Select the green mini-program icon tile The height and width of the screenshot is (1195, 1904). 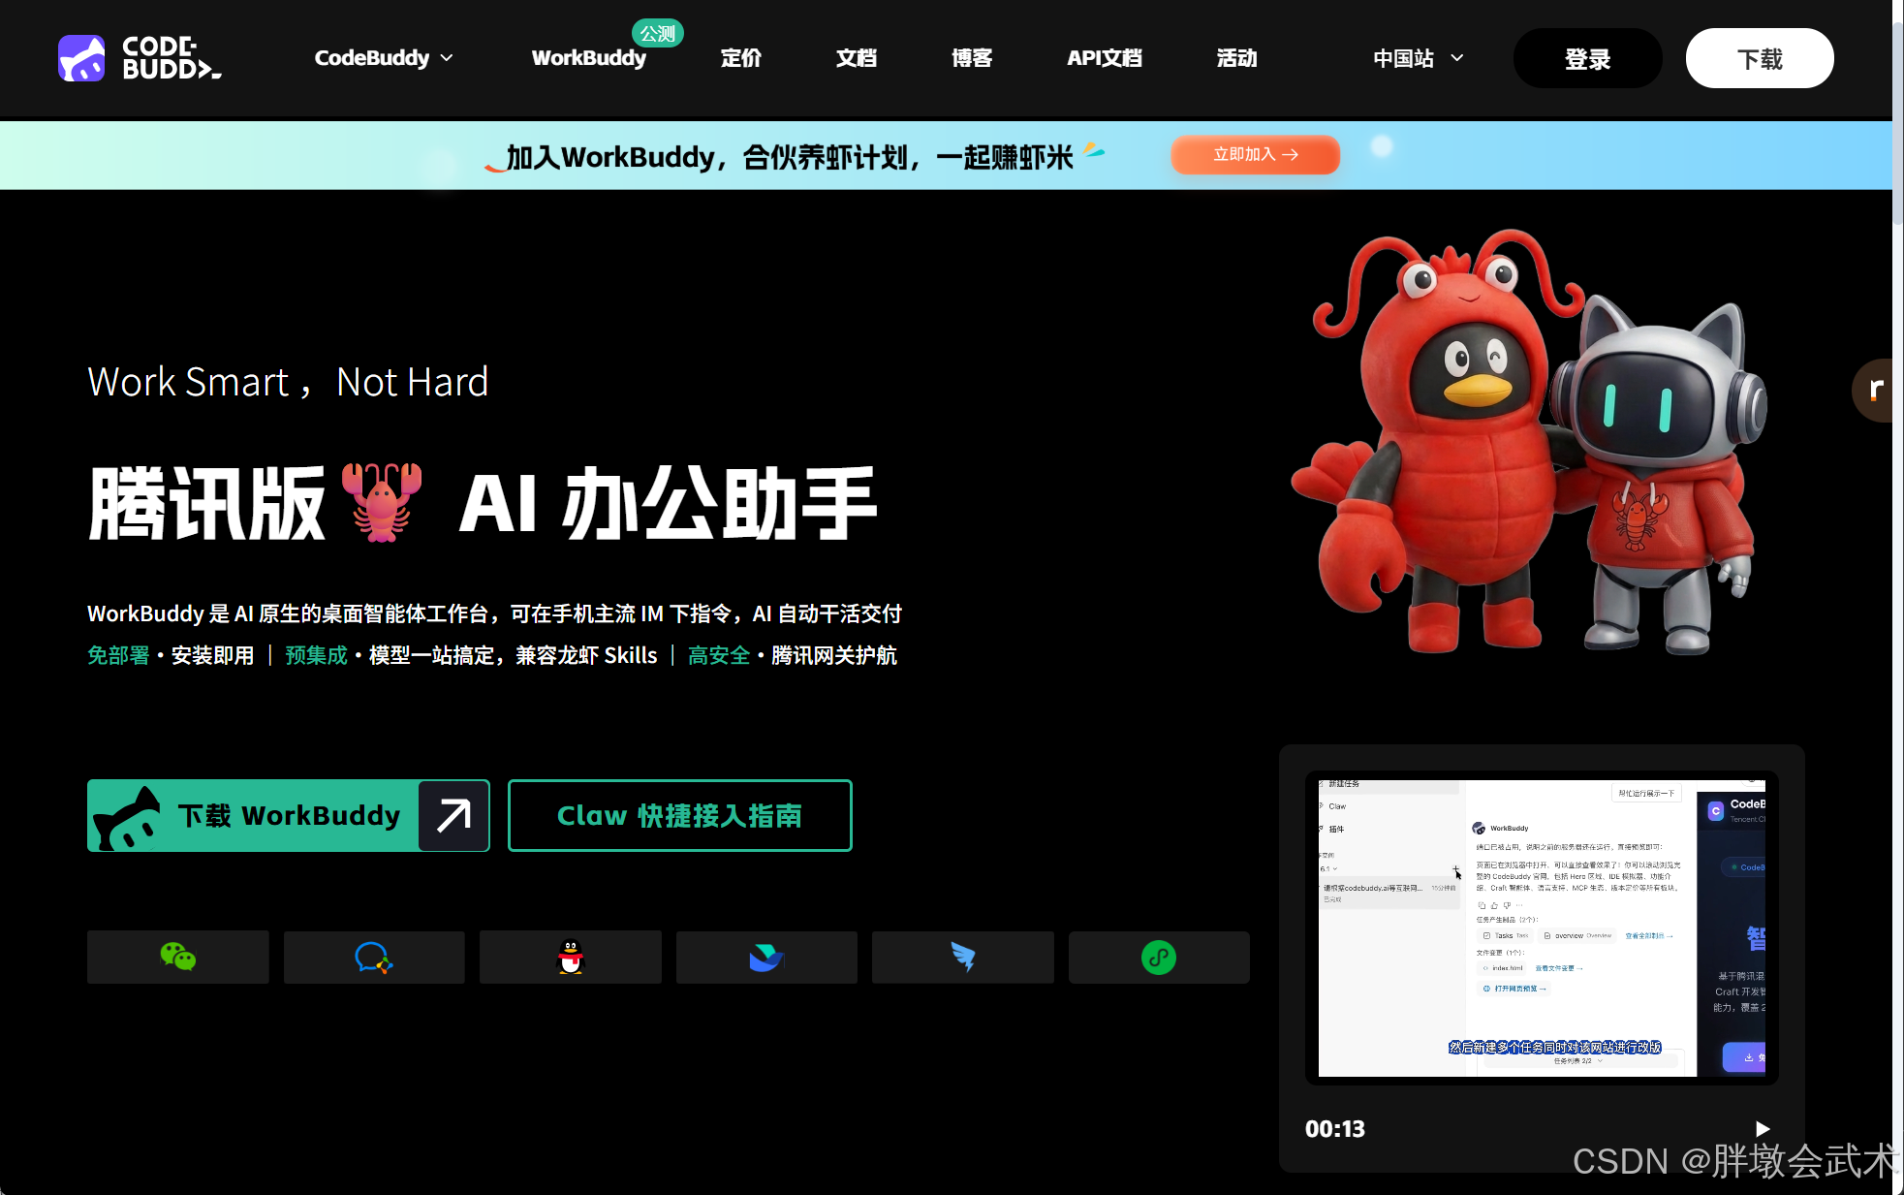click(1159, 958)
